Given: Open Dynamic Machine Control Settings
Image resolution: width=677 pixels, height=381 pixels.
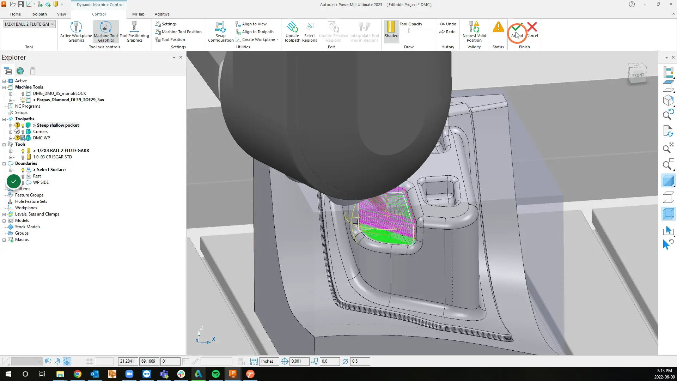Looking at the screenshot, I should (x=166, y=24).
